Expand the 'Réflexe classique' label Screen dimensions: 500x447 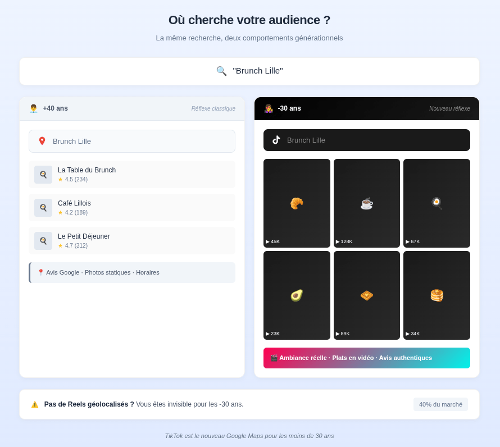click(213, 108)
